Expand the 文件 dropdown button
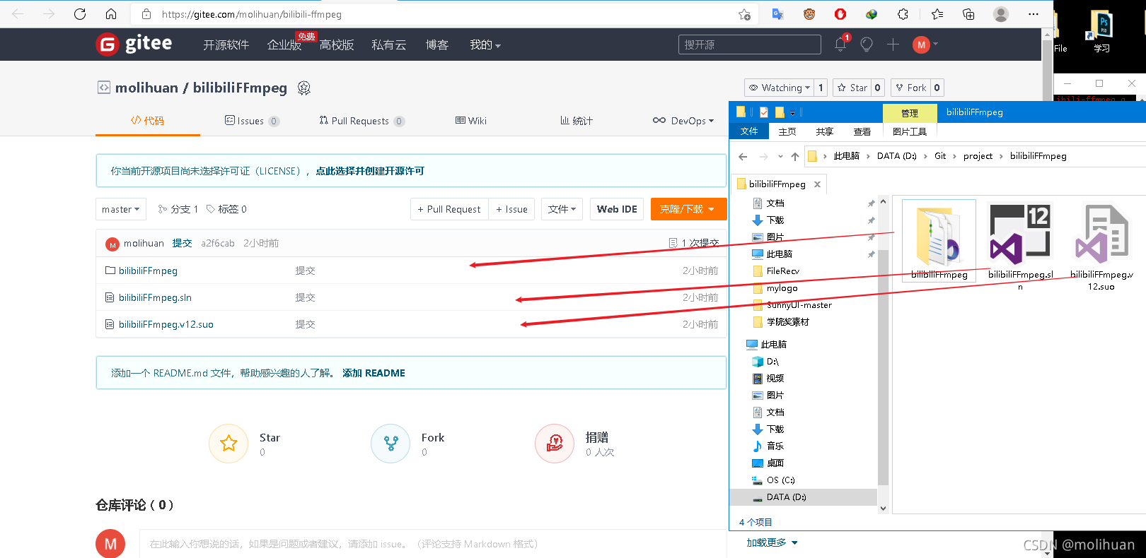Image resolution: width=1146 pixels, height=558 pixels. [x=562, y=209]
